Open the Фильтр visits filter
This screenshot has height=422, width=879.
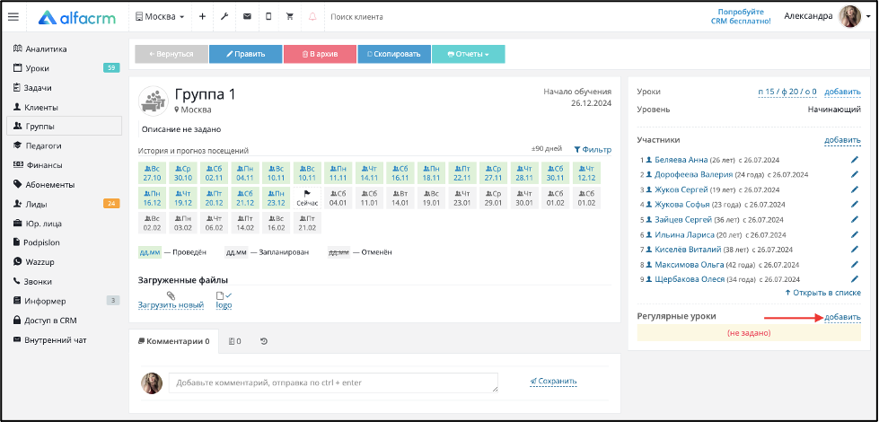593,150
